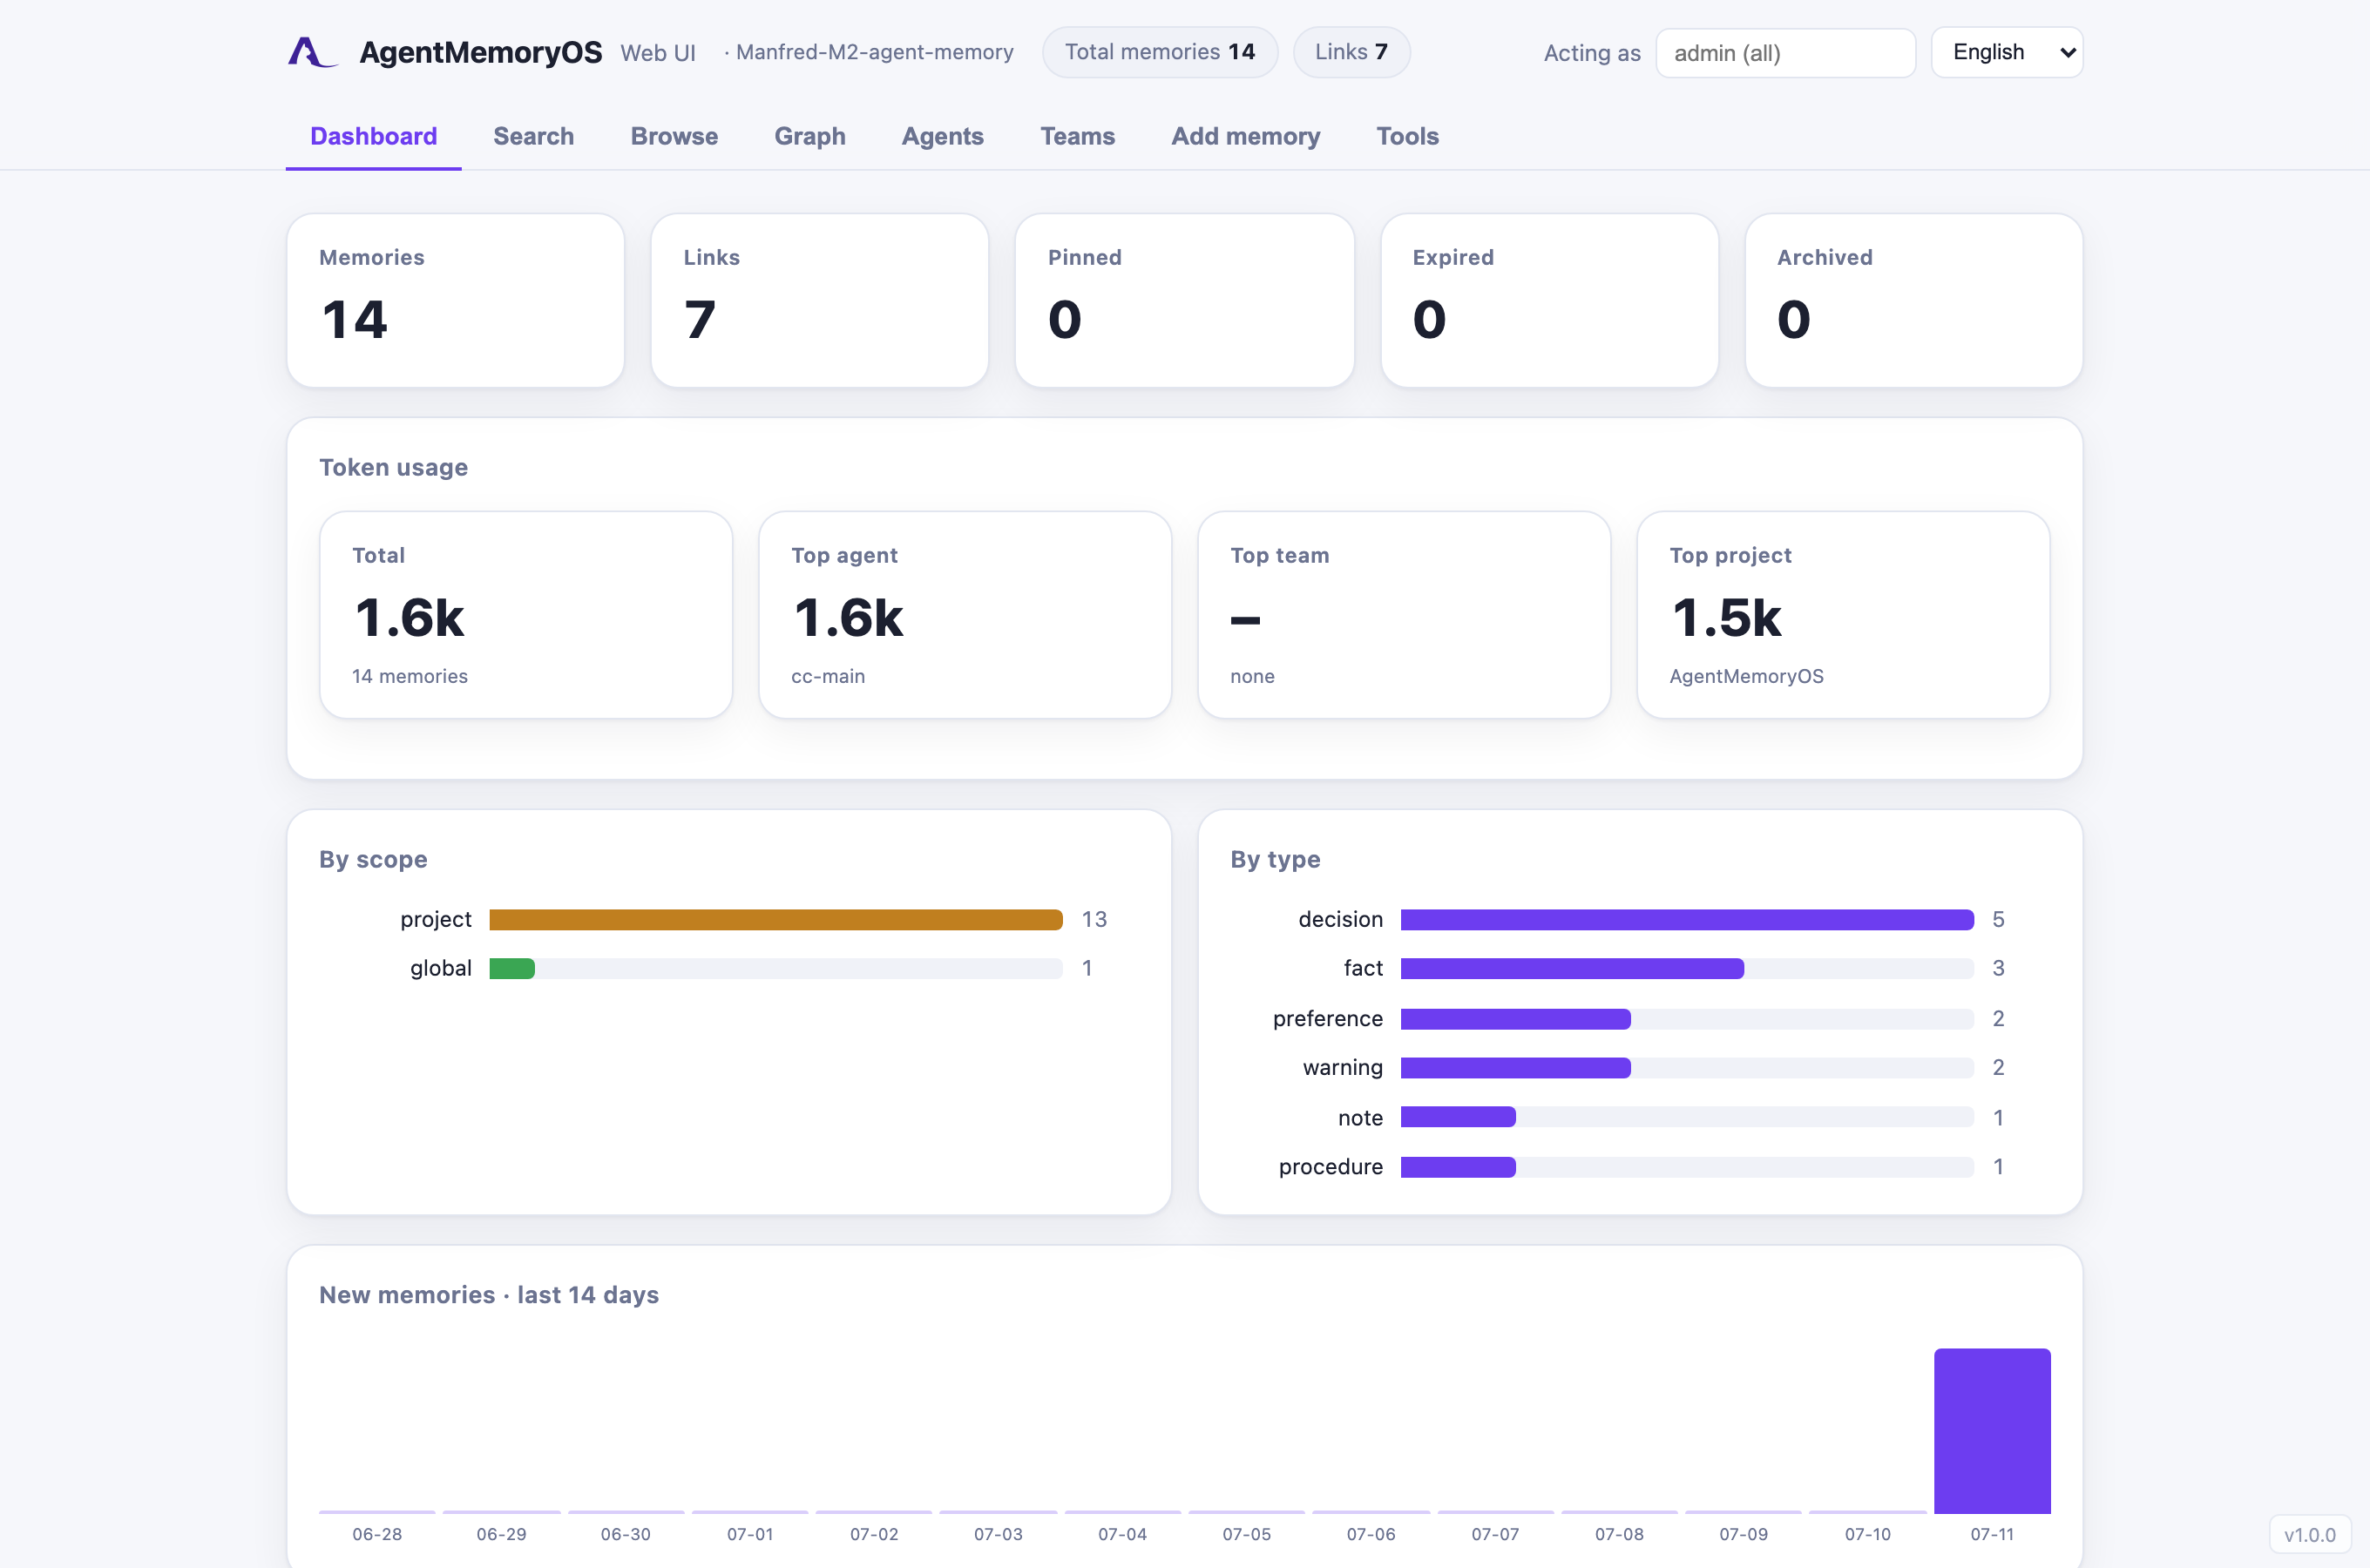This screenshot has height=1568, width=2370.
Task: Select the Archived 0 stat card
Action: 1913,300
